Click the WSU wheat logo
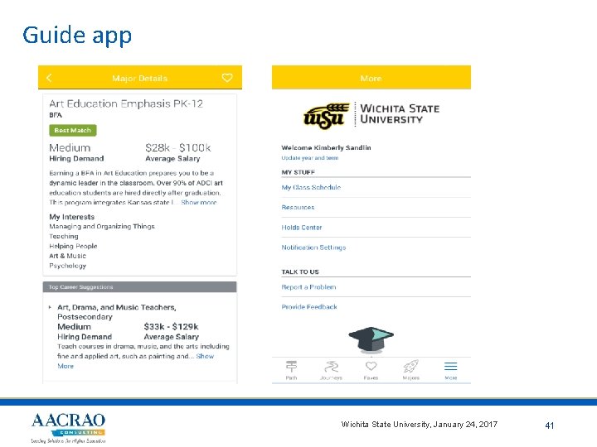The height and width of the screenshot is (447, 597). pyautogui.click(x=327, y=115)
